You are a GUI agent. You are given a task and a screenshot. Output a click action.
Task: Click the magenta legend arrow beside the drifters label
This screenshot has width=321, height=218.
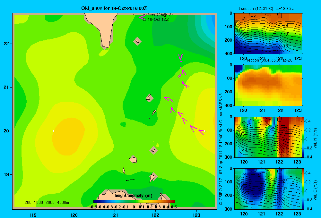142,17
